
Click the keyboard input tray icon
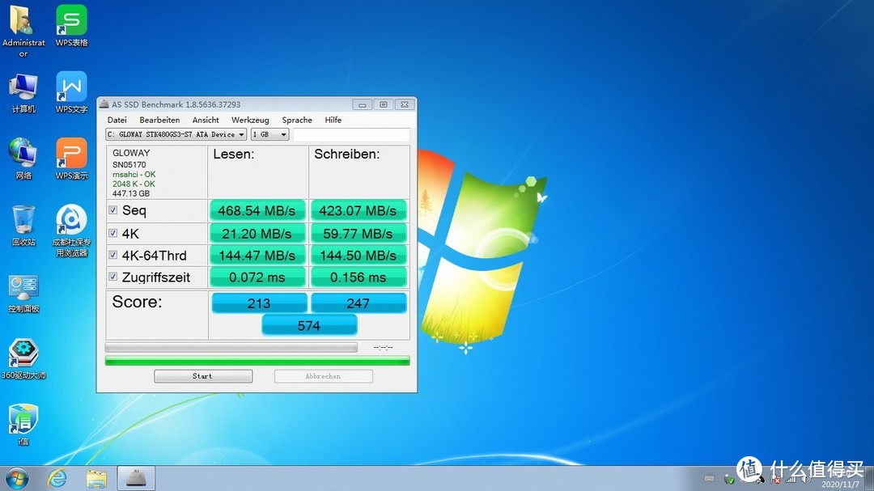click(709, 478)
